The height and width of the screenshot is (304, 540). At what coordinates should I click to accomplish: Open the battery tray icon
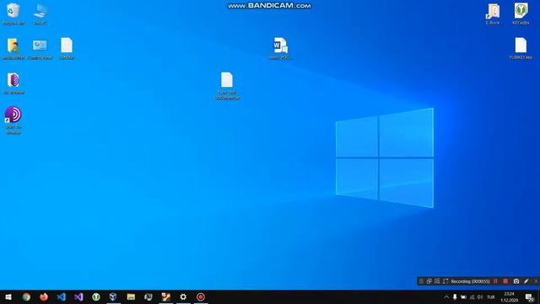pos(463,296)
